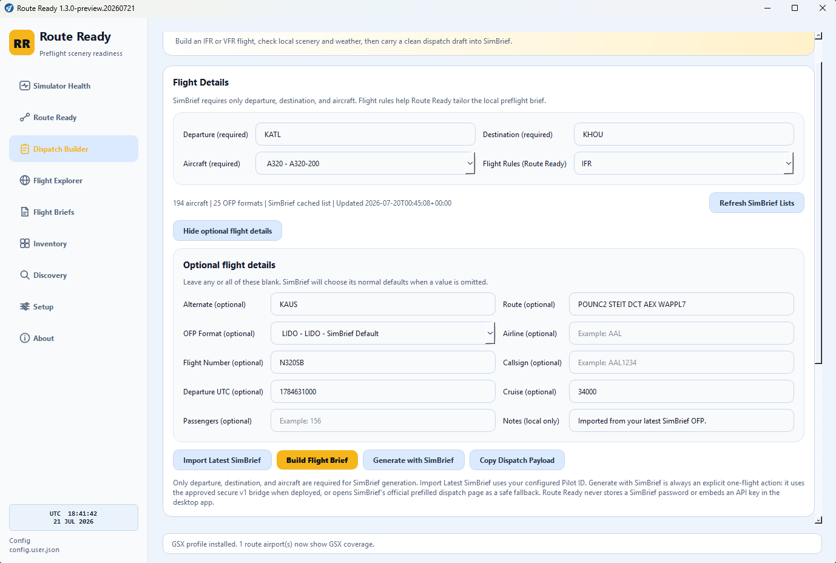This screenshot has height=563, width=836.
Task: Click the Simulator Health pulse icon
Action: click(25, 86)
